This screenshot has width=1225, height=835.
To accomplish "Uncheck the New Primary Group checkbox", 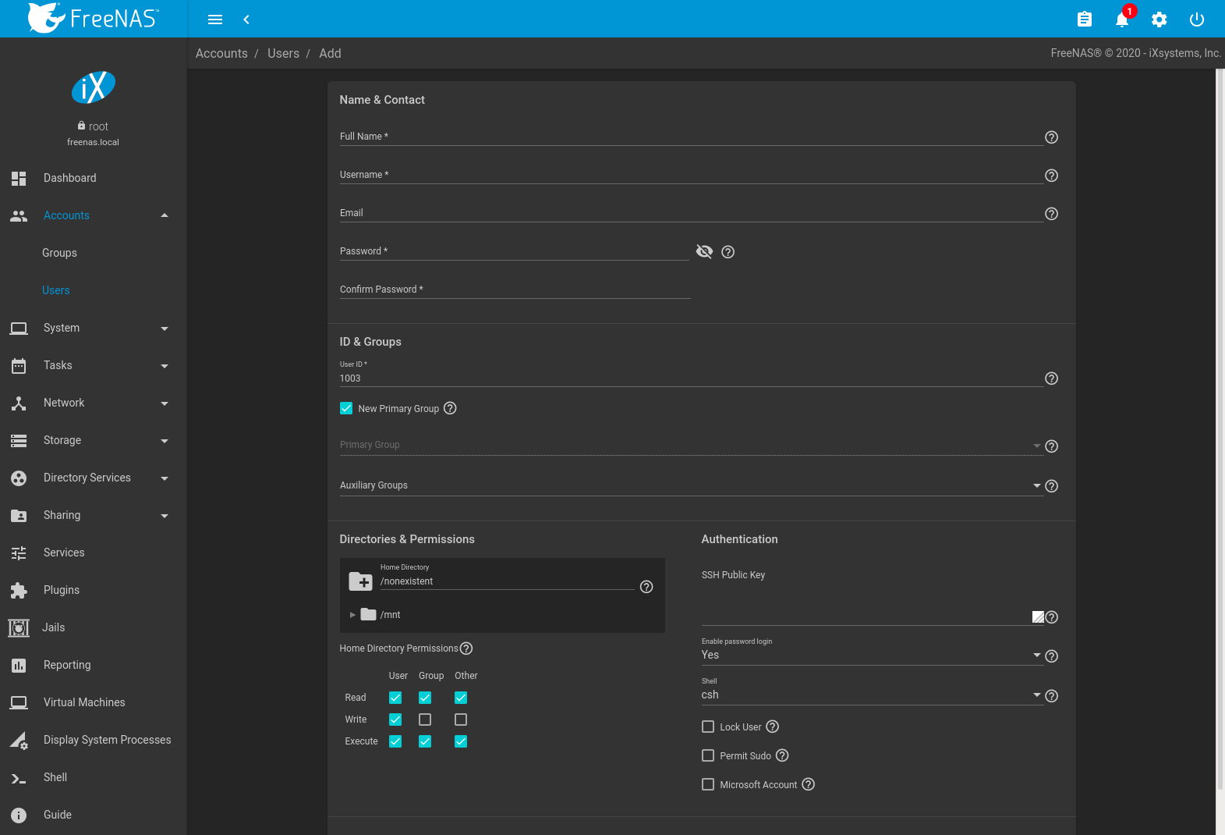I will pyautogui.click(x=346, y=408).
